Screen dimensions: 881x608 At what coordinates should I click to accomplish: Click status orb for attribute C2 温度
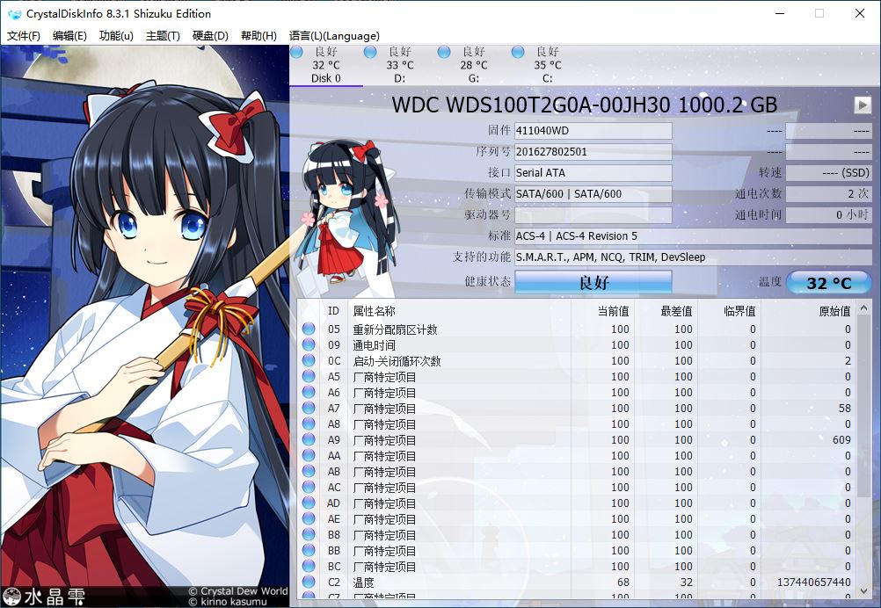tap(309, 583)
